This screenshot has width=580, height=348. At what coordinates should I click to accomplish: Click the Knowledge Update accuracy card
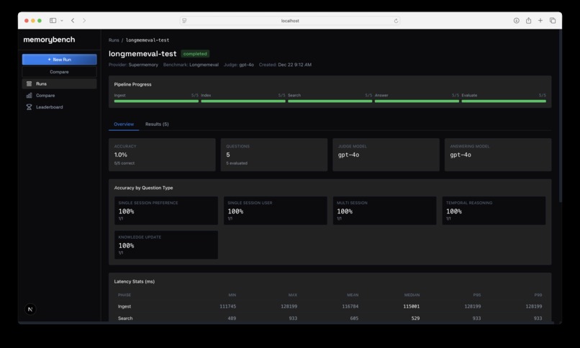click(x=166, y=245)
